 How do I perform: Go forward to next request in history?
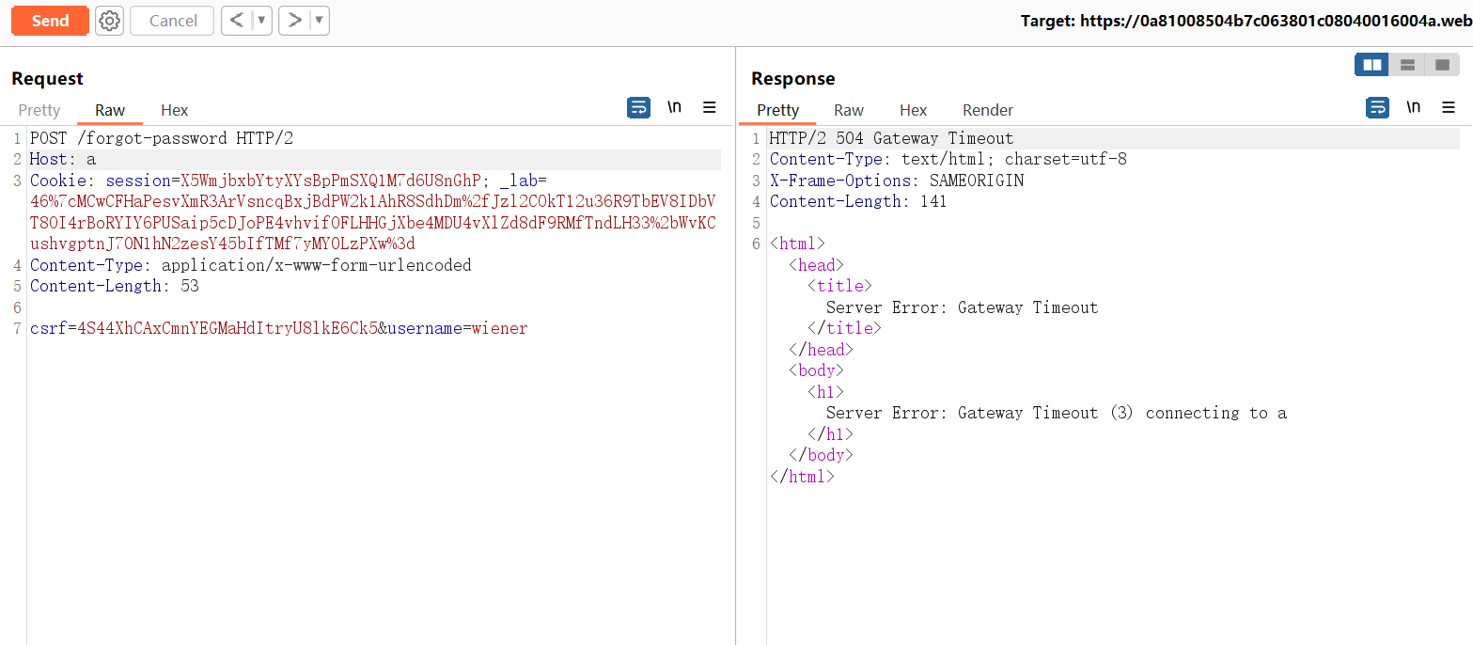tap(294, 21)
